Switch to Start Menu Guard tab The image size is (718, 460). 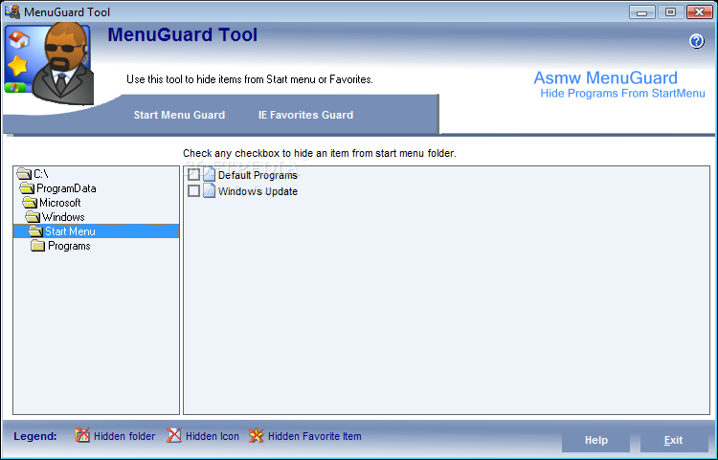coord(179,115)
